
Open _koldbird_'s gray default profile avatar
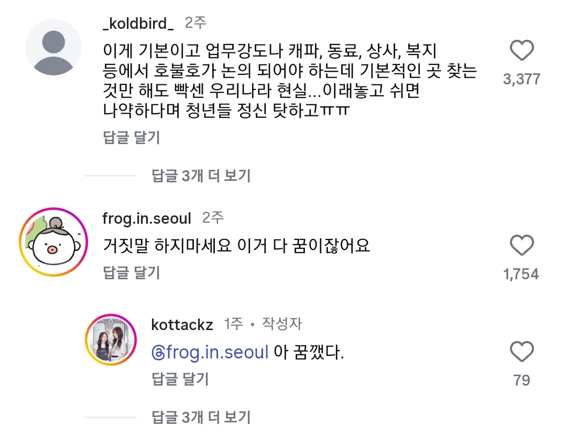(x=53, y=47)
